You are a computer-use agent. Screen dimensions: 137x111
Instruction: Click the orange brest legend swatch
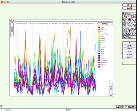click(99, 32)
